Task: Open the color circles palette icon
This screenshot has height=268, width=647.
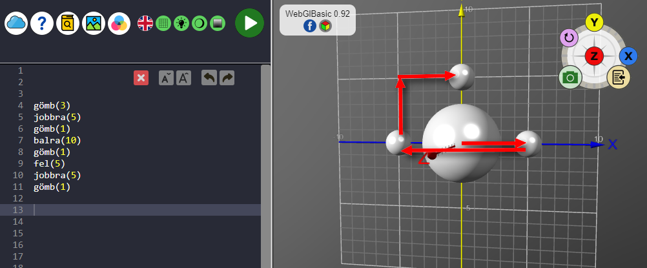Action: point(119,24)
